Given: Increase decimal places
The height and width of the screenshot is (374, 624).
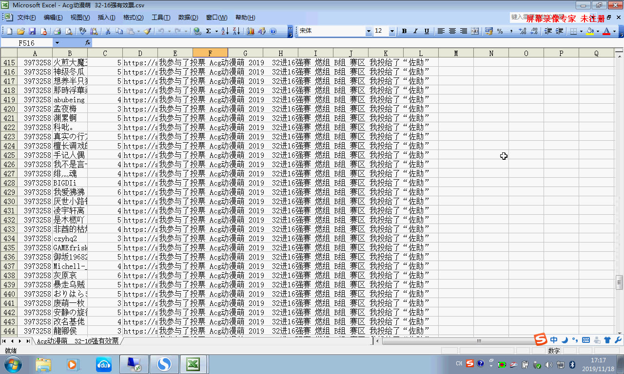Looking at the screenshot, I should click(523, 31).
